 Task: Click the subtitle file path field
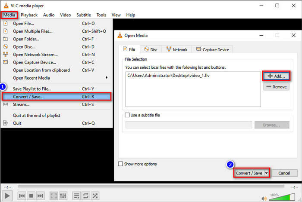tap(189, 125)
